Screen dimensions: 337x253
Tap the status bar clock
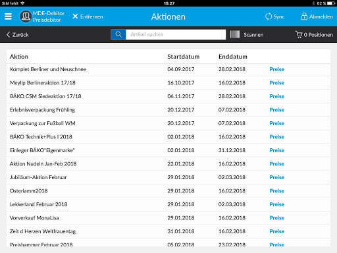tap(169, 3)
